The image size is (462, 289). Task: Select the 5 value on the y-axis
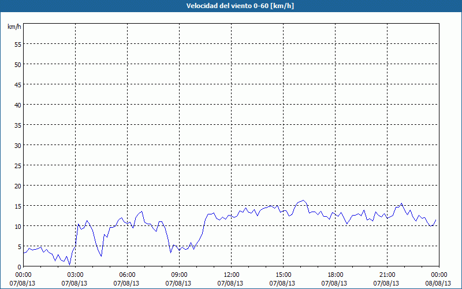click(x=20, y=247)
